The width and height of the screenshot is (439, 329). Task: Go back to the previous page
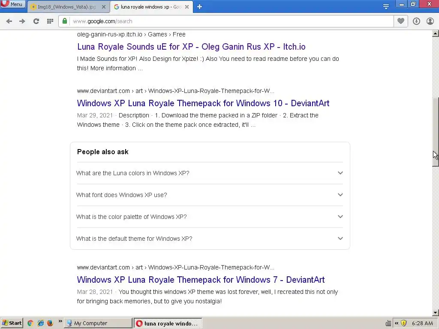(9, 21)
